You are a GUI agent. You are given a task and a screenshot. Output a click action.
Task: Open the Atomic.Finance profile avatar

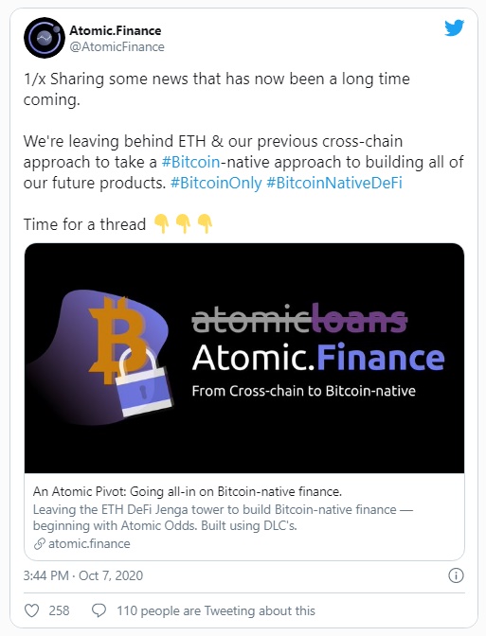coord(44,38)
